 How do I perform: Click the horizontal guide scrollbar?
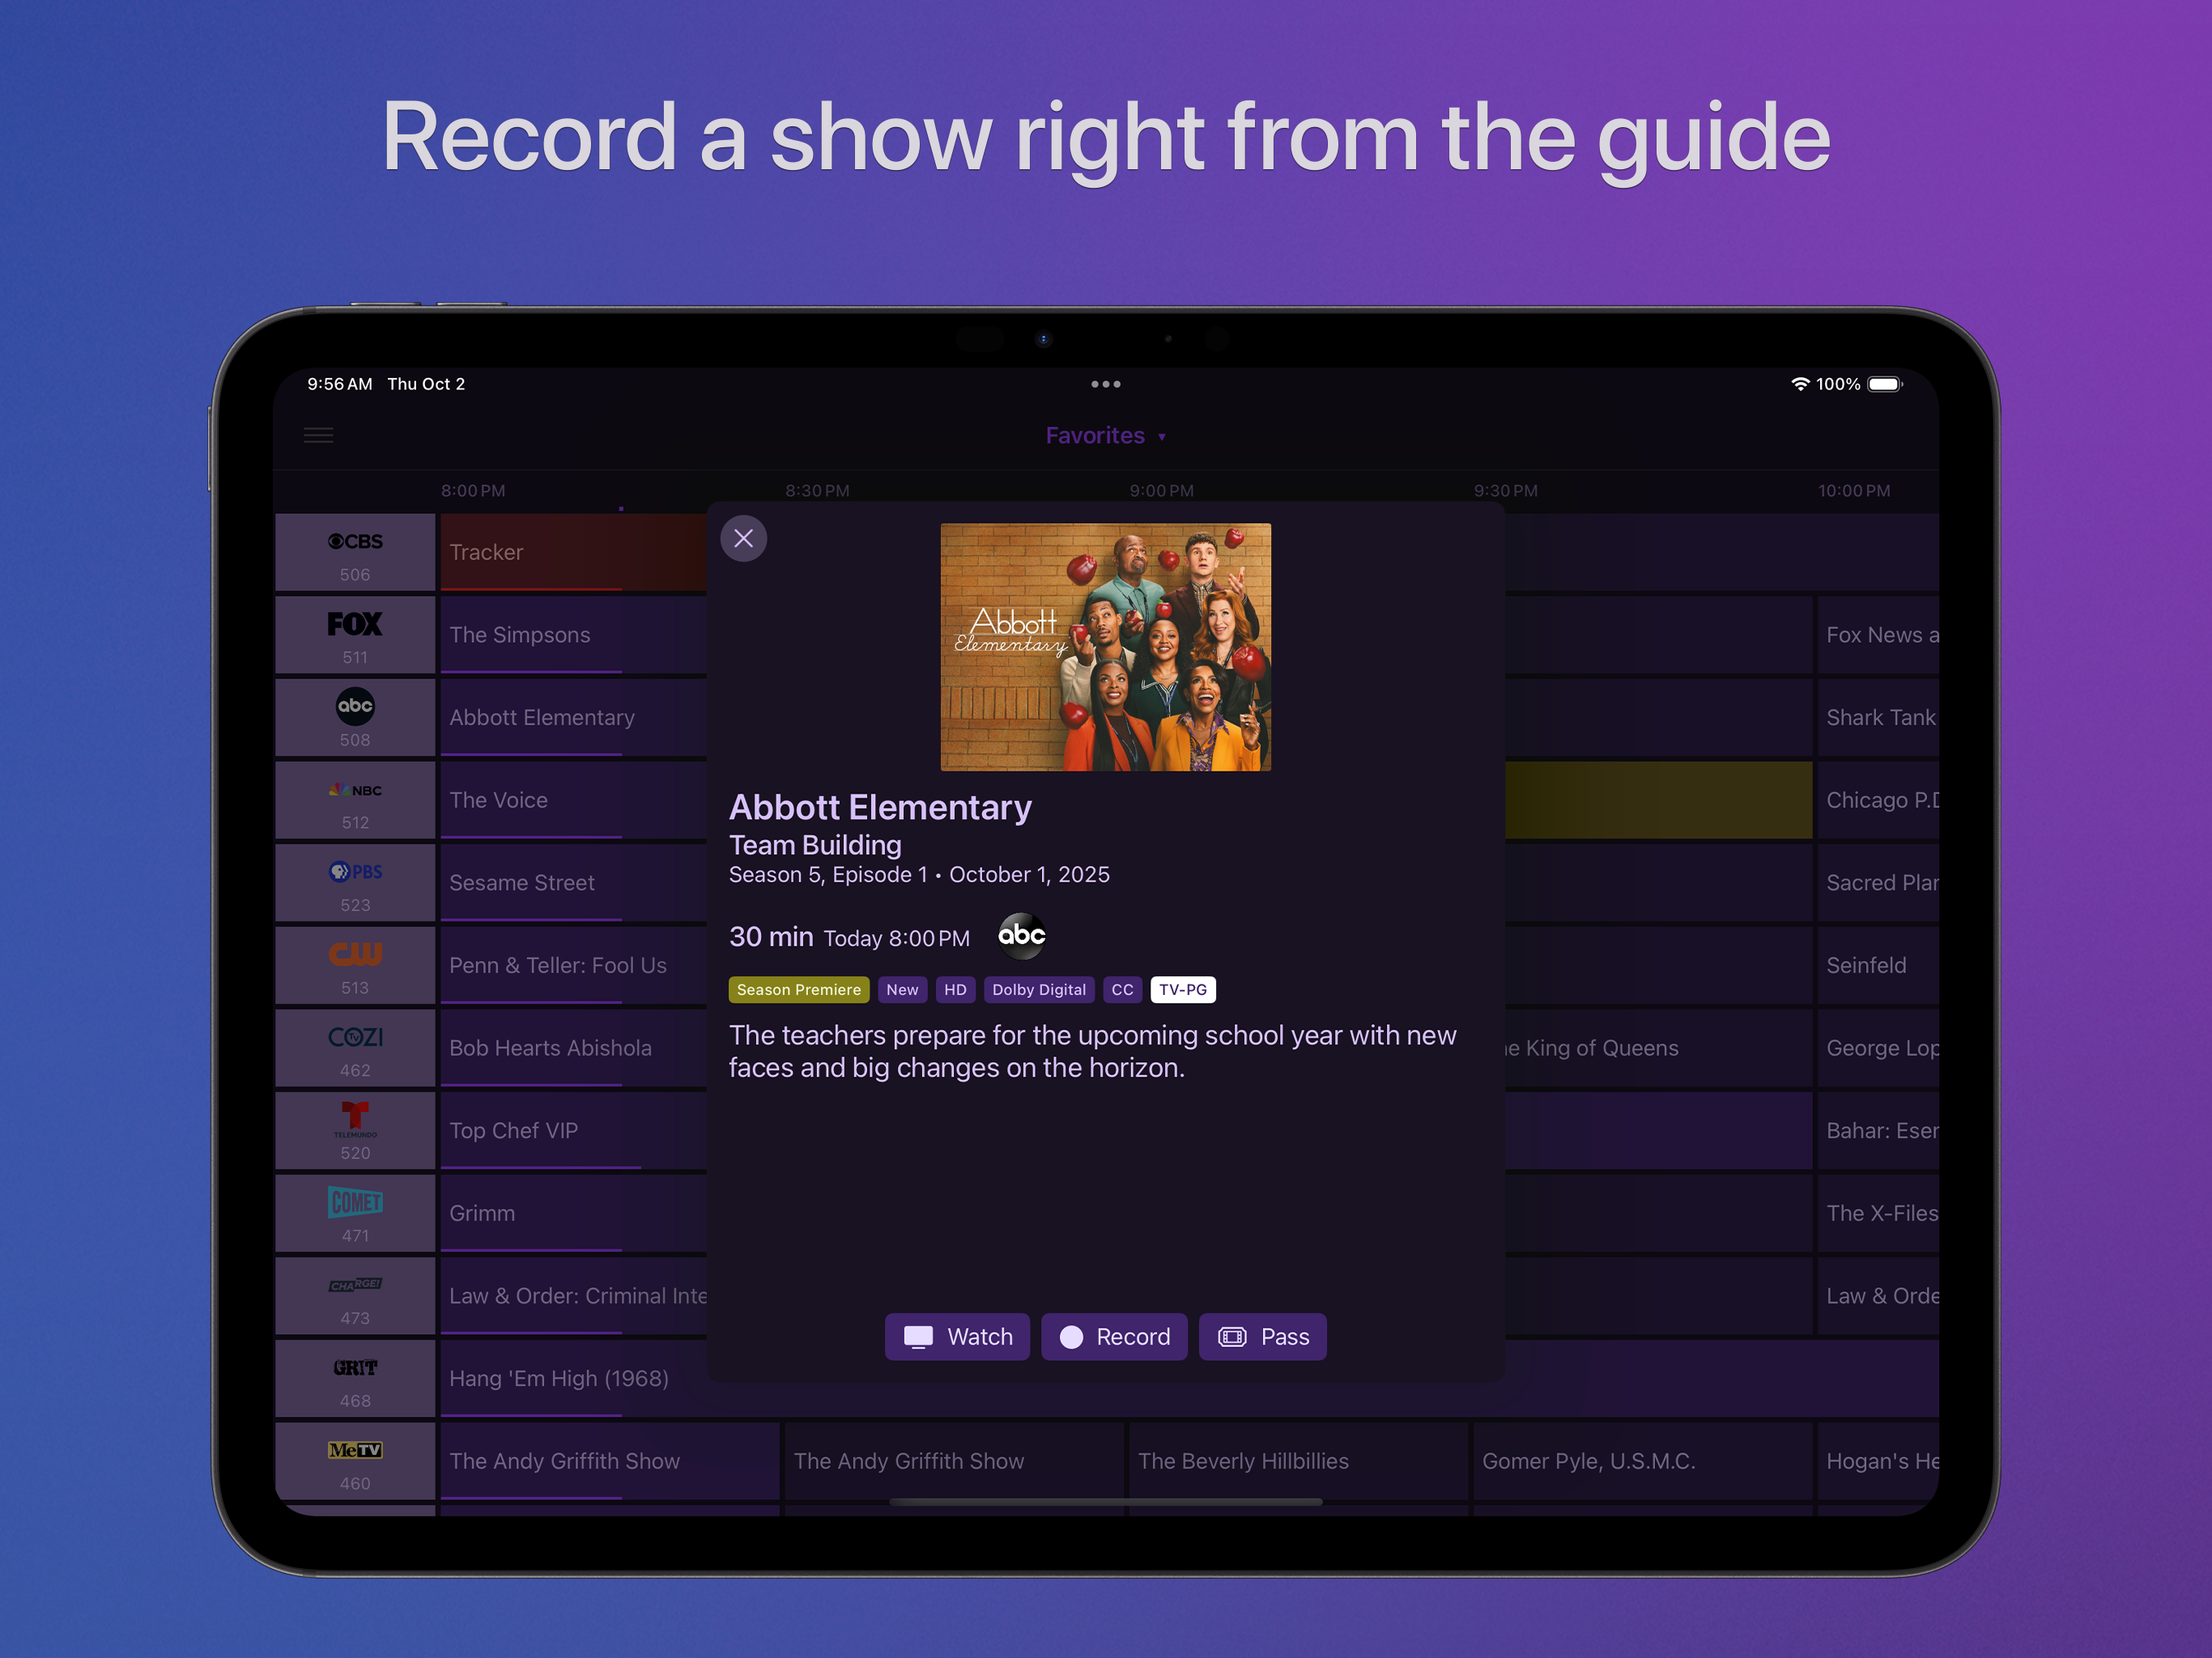[x=1105, y=1502]
